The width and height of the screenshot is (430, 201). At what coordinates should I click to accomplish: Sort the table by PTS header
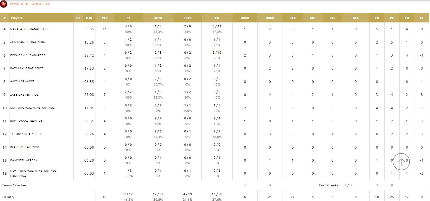point(105,18)
